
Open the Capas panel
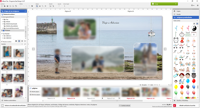point(186,11)
